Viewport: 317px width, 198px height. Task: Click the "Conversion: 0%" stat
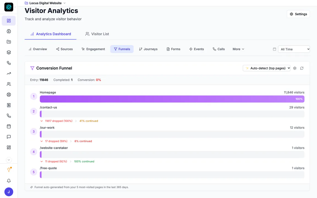[89, 80]
